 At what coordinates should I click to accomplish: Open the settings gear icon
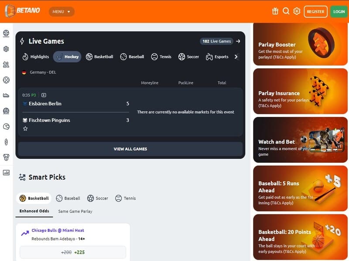(297, 11)
